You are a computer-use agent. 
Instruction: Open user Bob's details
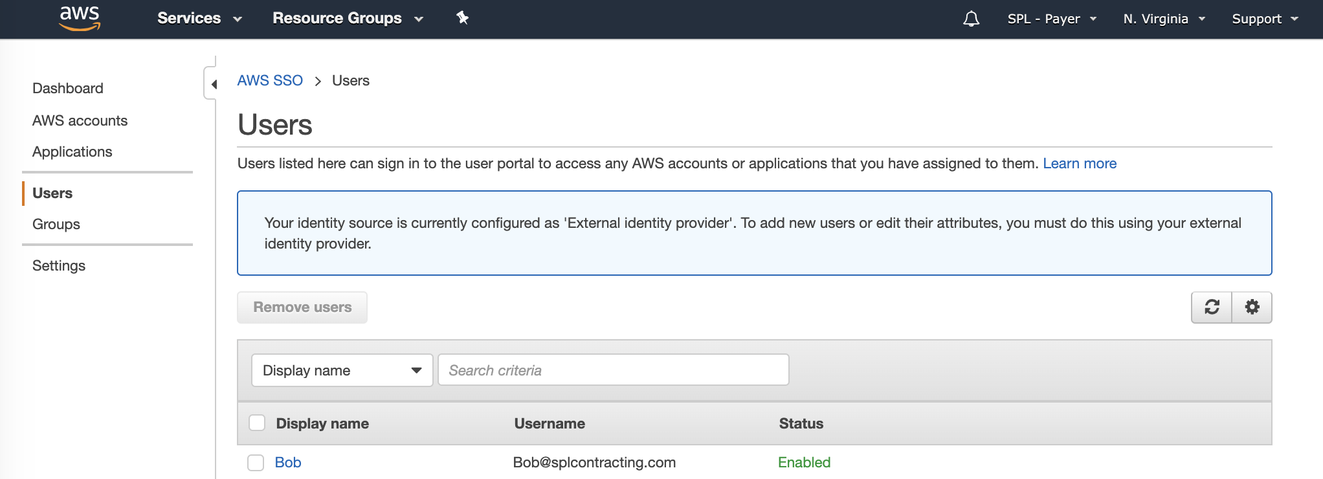coord(288,462)
